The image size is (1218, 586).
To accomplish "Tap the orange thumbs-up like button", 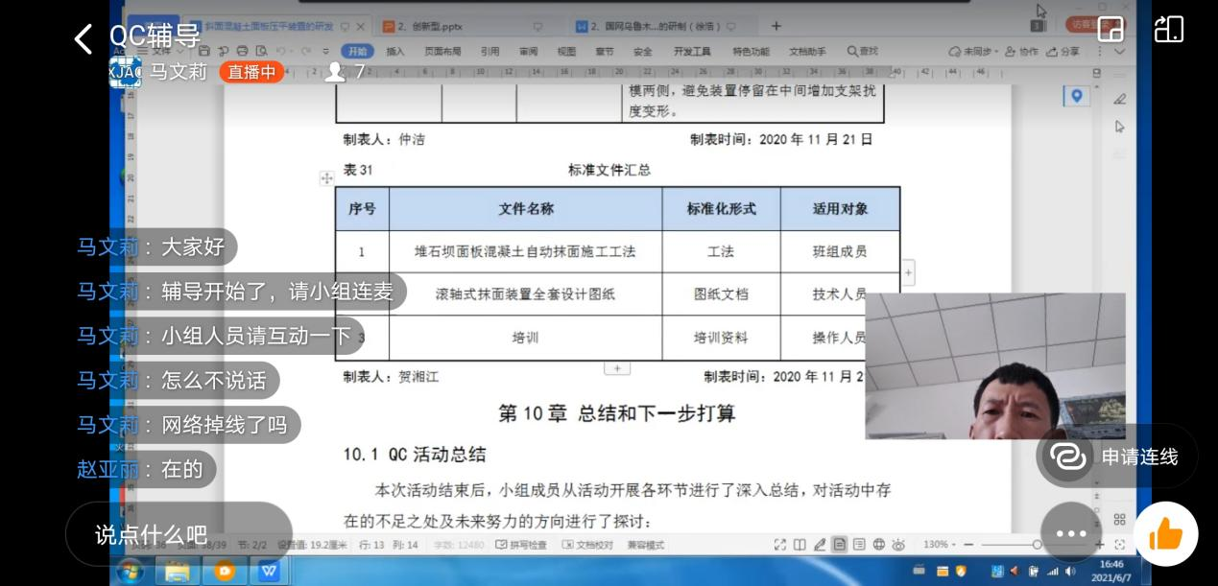I will point(1165,534).
